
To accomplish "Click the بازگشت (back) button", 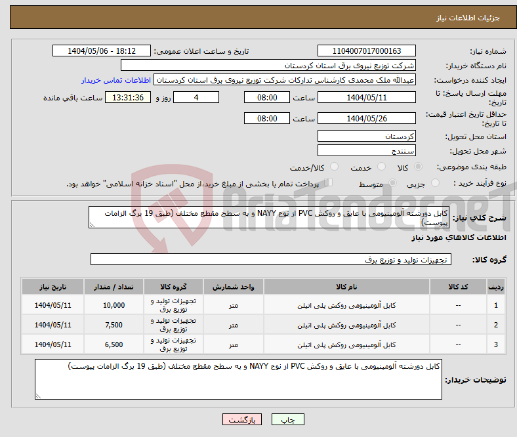I will [242, 420].
